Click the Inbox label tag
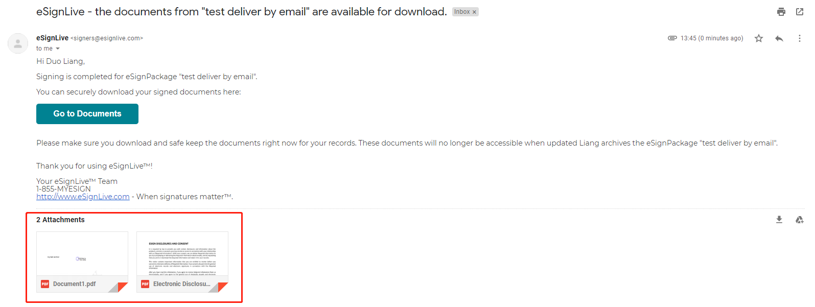This screenshot has width=815, height=307. [462, 12]
